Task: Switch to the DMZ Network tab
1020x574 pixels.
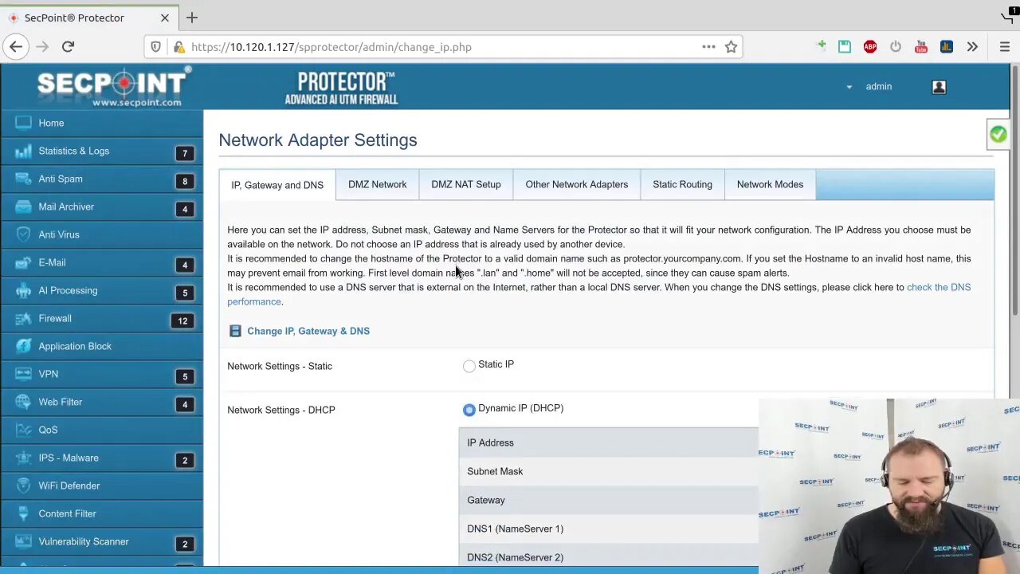Action: (377, 184)
